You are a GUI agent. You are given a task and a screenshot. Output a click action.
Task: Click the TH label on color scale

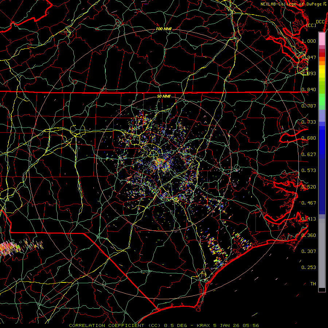coord(313,284)
